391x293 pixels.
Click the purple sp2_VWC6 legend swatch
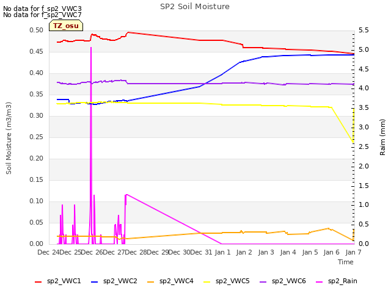point(263,282)
